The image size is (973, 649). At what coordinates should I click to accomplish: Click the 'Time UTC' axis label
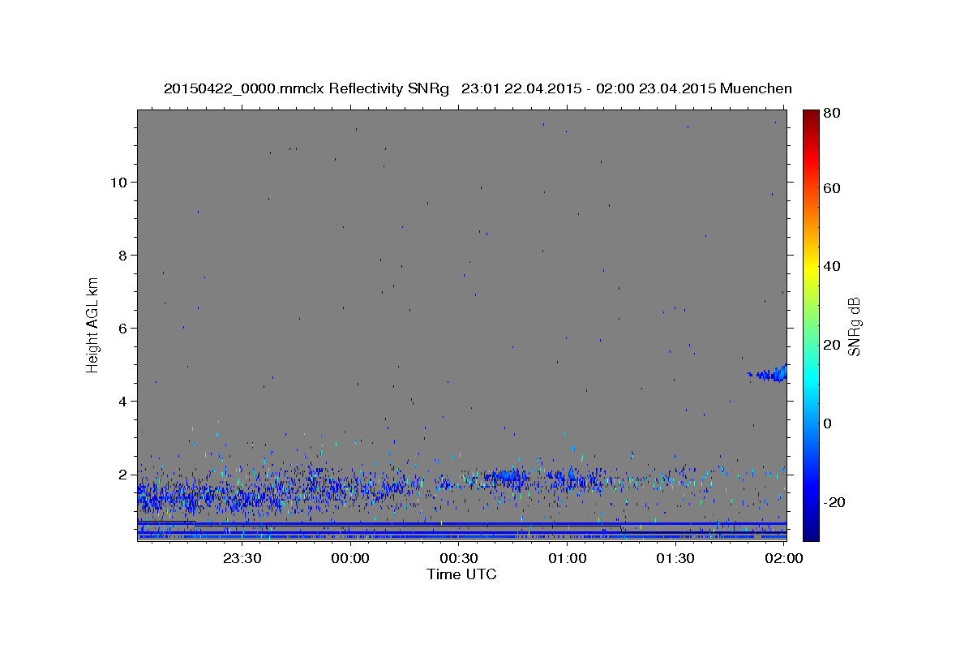tap(461, 574)
